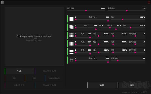Click the solid square row's 255 brightness handle
This screenshot has width=151, height=94.
[x=108, y=21]
